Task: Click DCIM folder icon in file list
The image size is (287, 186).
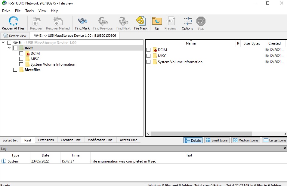Action: coord(155,50)
